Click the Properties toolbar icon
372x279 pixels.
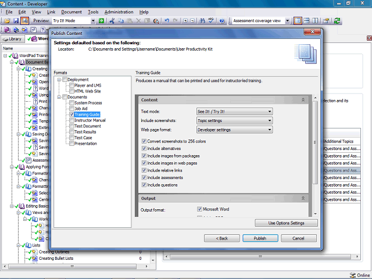coord(326,21)
